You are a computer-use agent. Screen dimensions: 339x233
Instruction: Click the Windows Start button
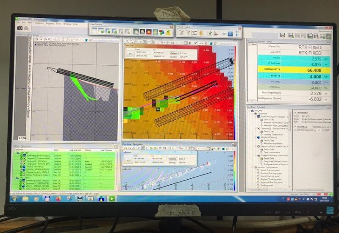pyautogui.click(x=15, y=198)
